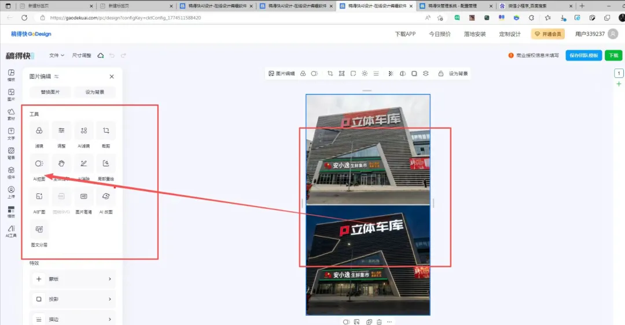Select the 调整 adjust tool in panel
Image resolution: width=625 pixels, height=325 pixels.
[61, 135]
